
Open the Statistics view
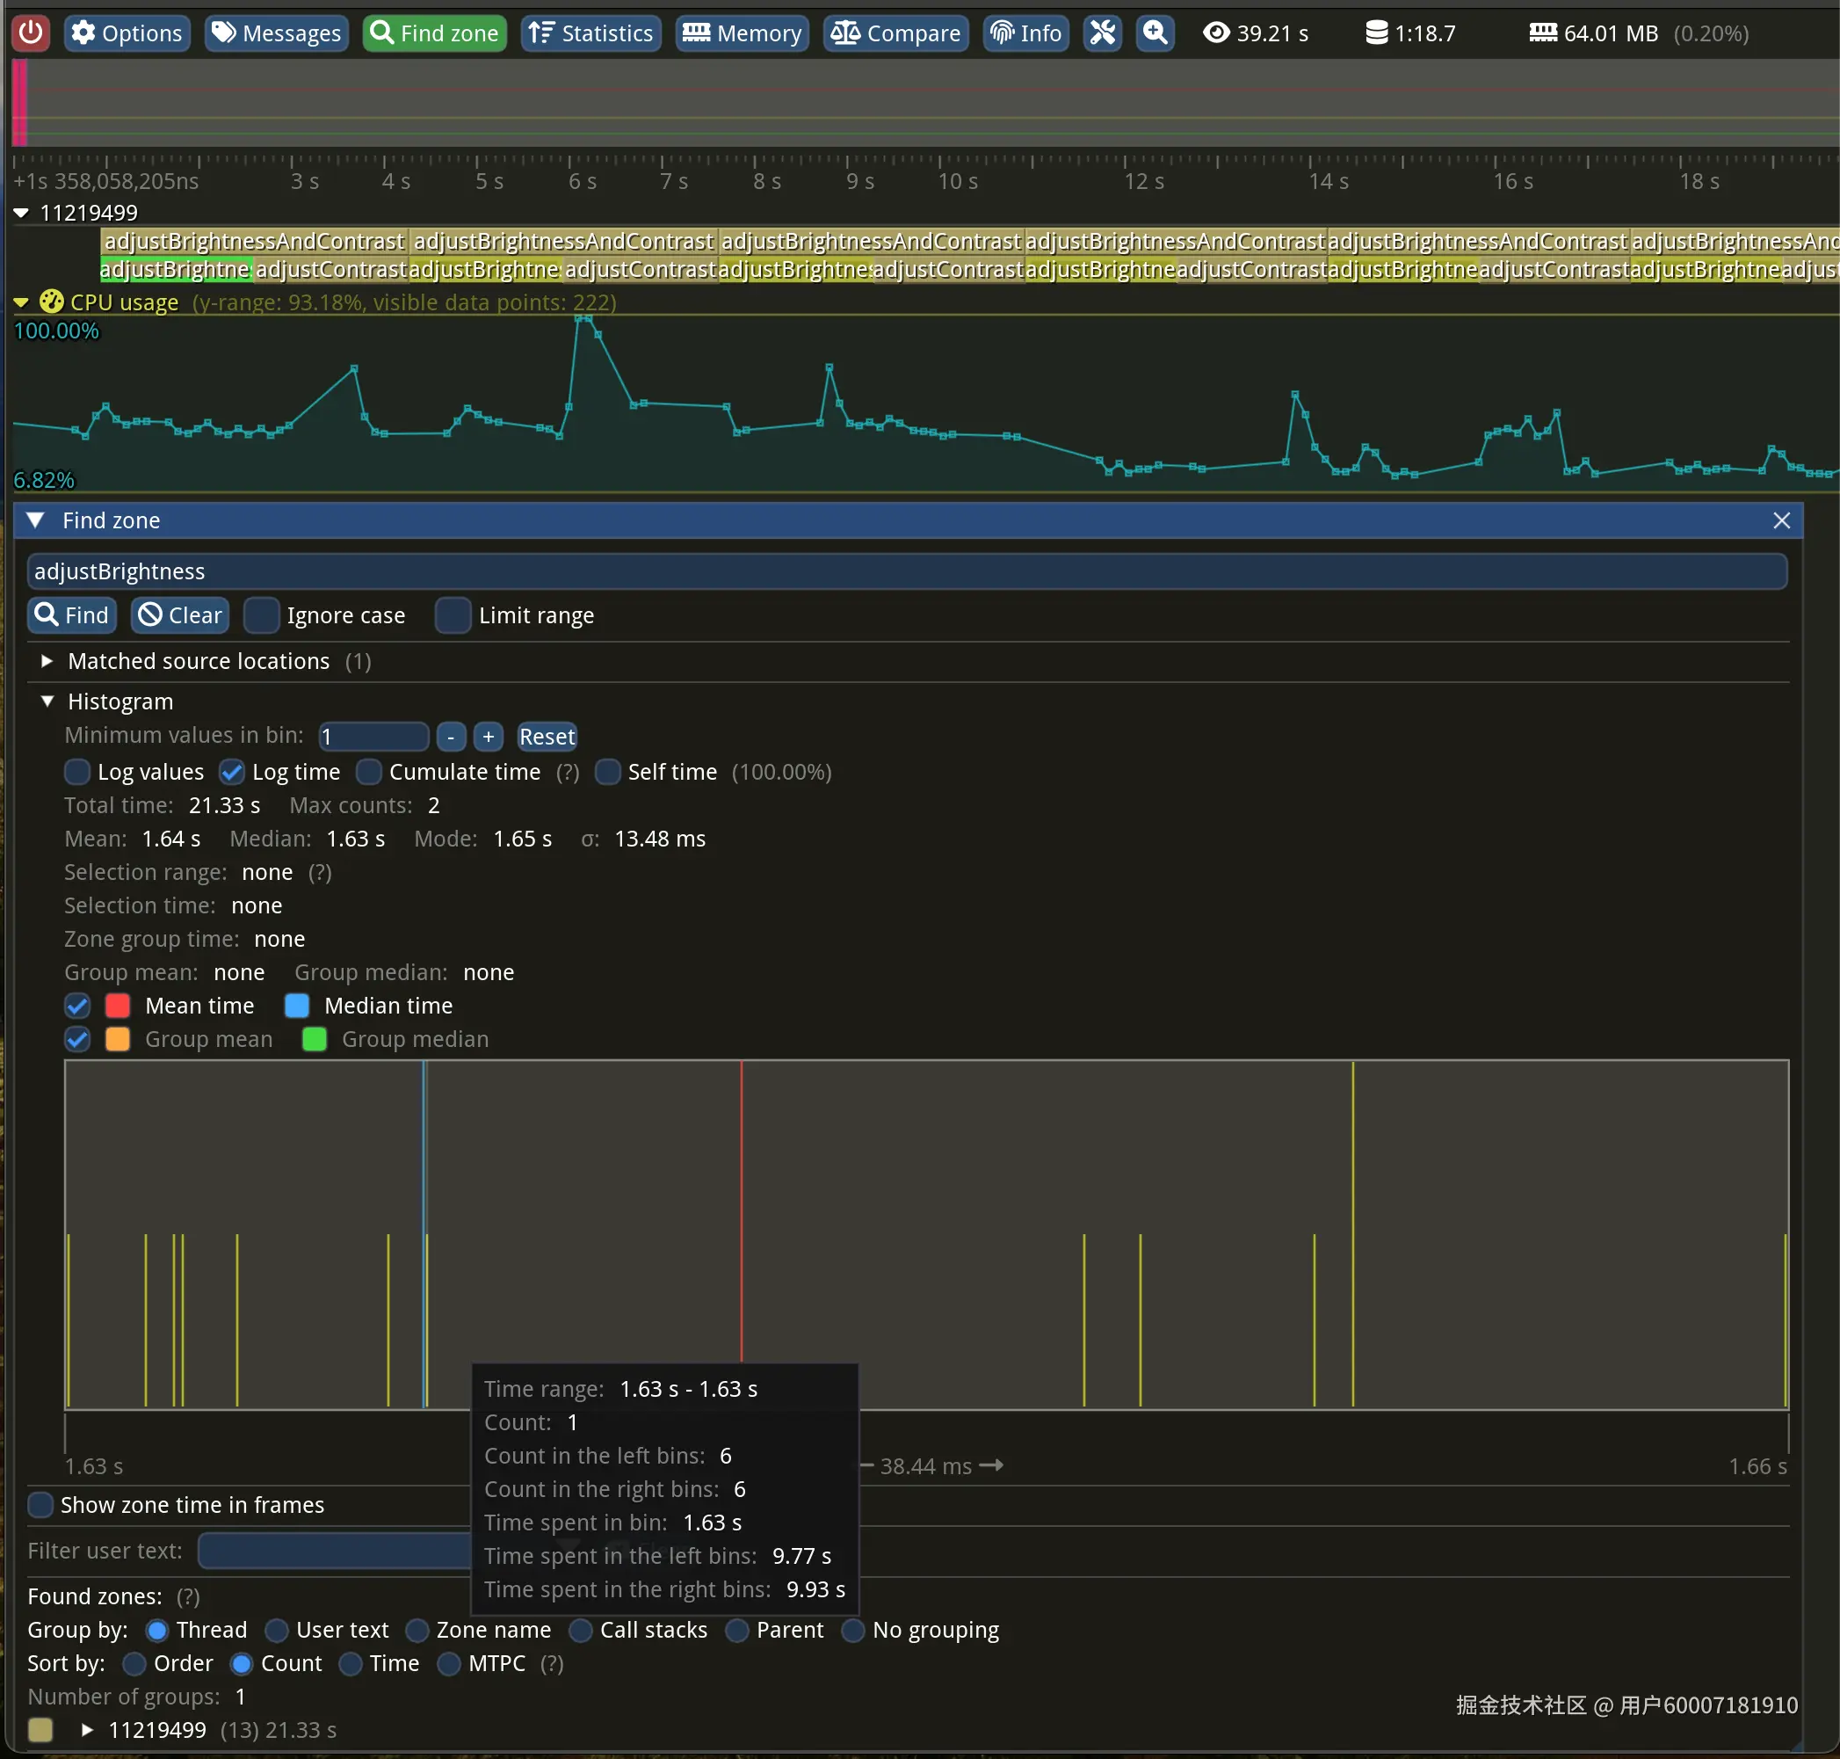pyautogui.click(x=590, y=33)
